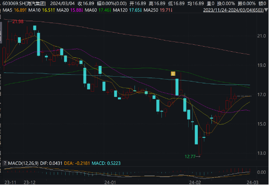269x185 pixels.
Task: Click the 19.0 price axis label
Action: [261, 65]
